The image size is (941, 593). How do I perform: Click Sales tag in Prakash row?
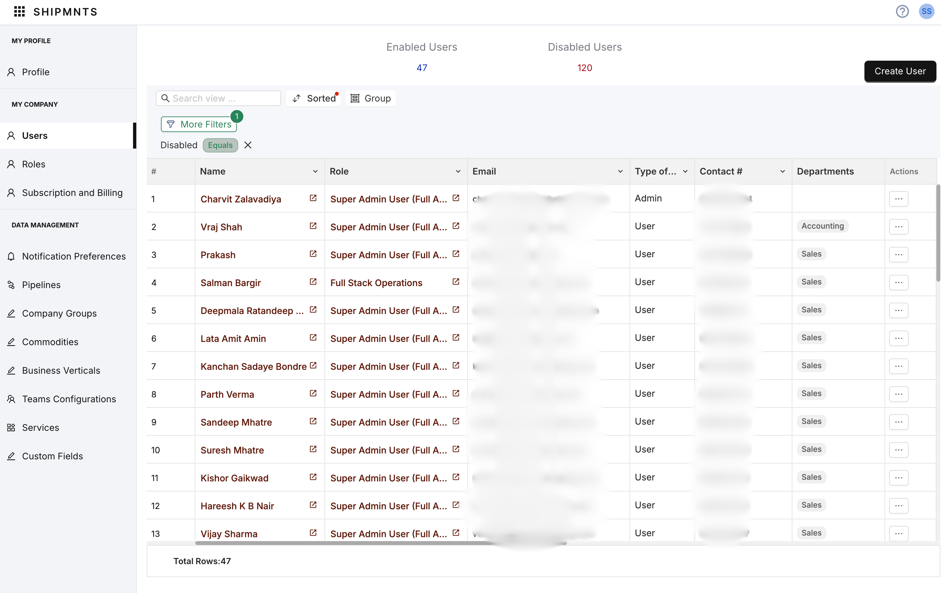pyautogui.click(x=811, y=254)
